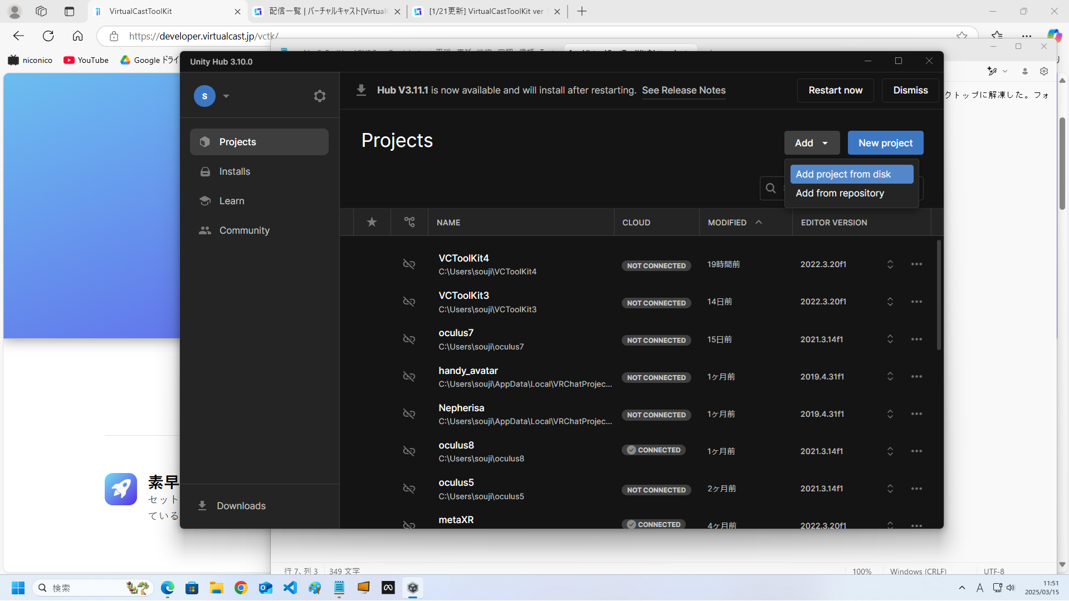Change editor version for VCToolKit3
Image resolution: width=1069 pixels, height=601 pixels.
click(890, 302)
